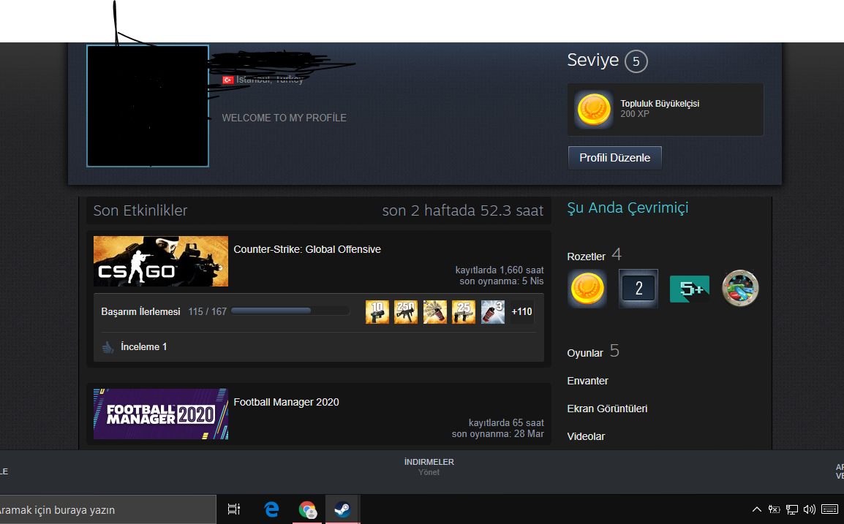Screen dimensions: 844x524
Task: Click the 'son 2 haftada 52.3 saat' text
Action: click(463, 211)
